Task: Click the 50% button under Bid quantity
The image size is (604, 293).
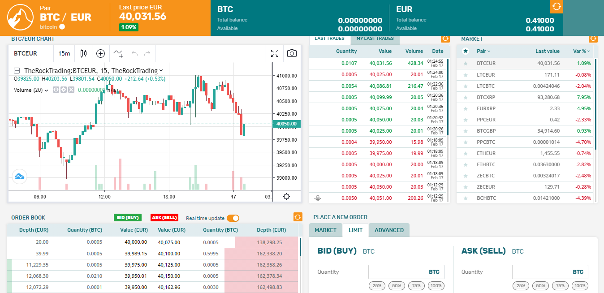Action: (x=397, y=286)
